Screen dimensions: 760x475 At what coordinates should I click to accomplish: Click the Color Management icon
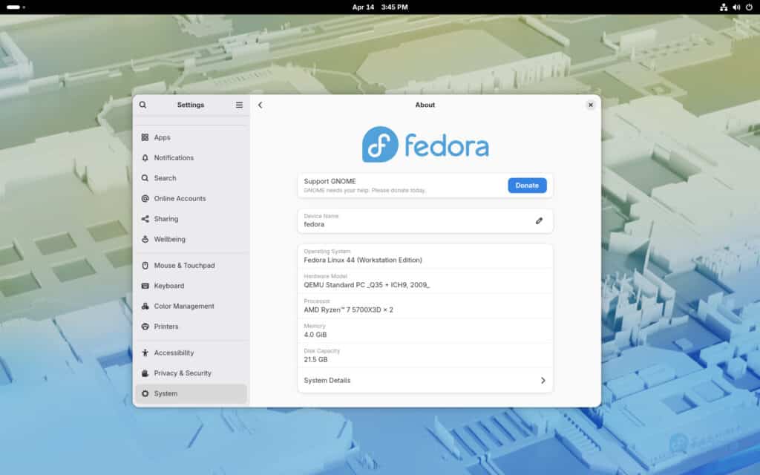[x=145, y=306]
